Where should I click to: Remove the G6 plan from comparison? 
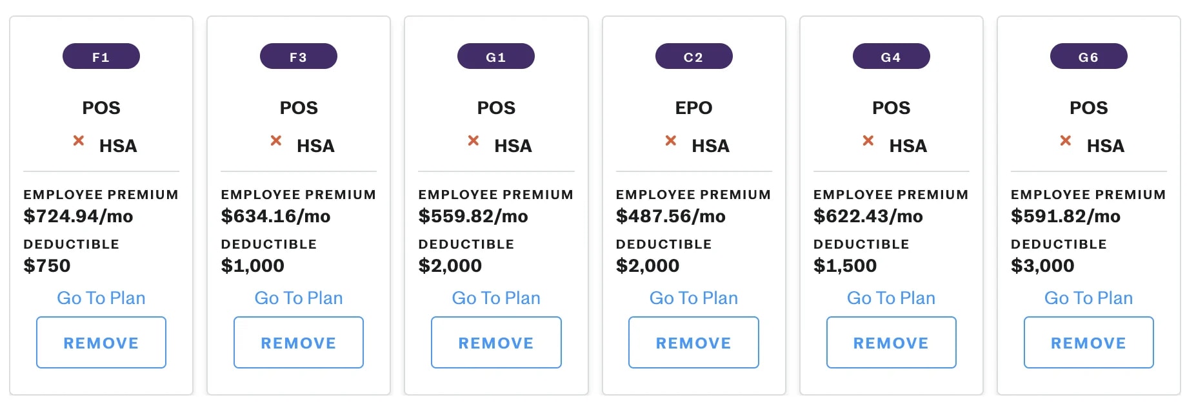click(1089, 343)
